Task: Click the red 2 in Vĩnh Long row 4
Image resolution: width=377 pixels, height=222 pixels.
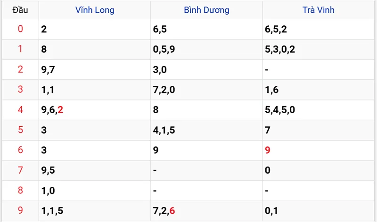Action: pyautogui.click(x=60, y=110)
